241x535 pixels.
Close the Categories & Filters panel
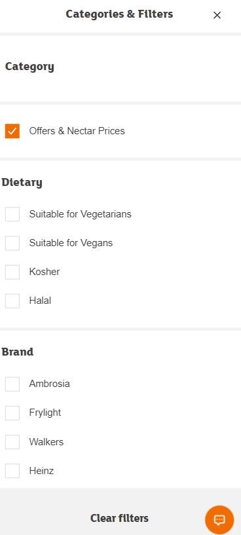pyautogui.click(x=217, y=15)
